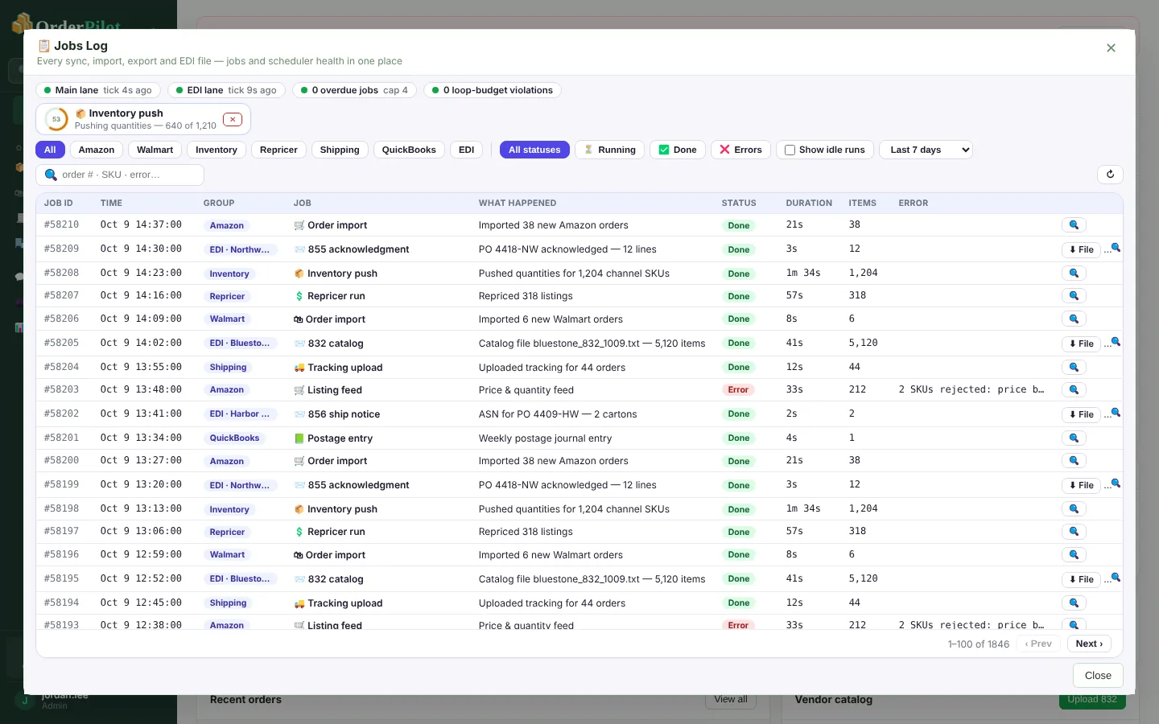Image resolution: width=1159 pixels, height=724 pixels.
Task: Download file for job #58209
Action: coord(1081,250)
